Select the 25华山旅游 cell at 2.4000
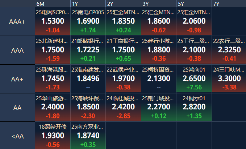This screenshot has width=246, height=149. (53, 107)
